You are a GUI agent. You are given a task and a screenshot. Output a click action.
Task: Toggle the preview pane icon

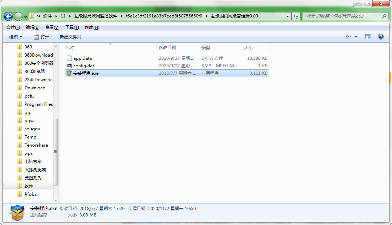(368, 37)
